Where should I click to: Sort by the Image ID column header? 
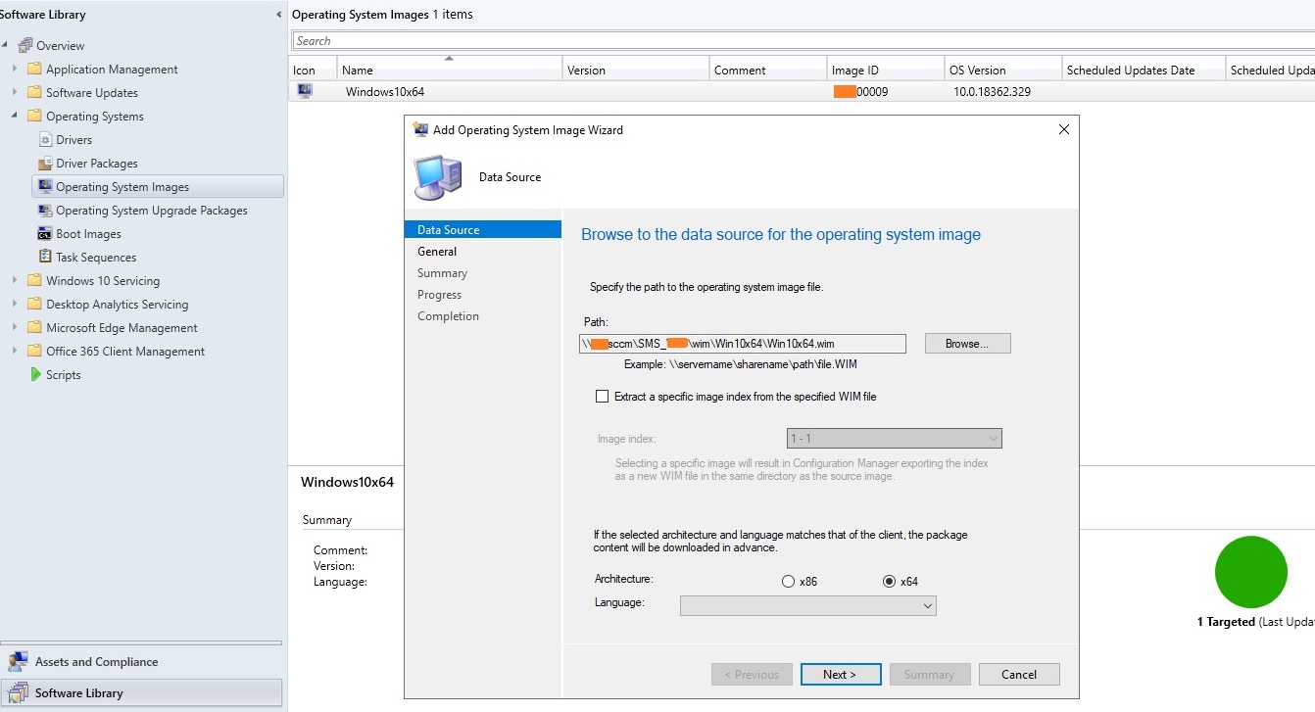click(x=886, y=70)
